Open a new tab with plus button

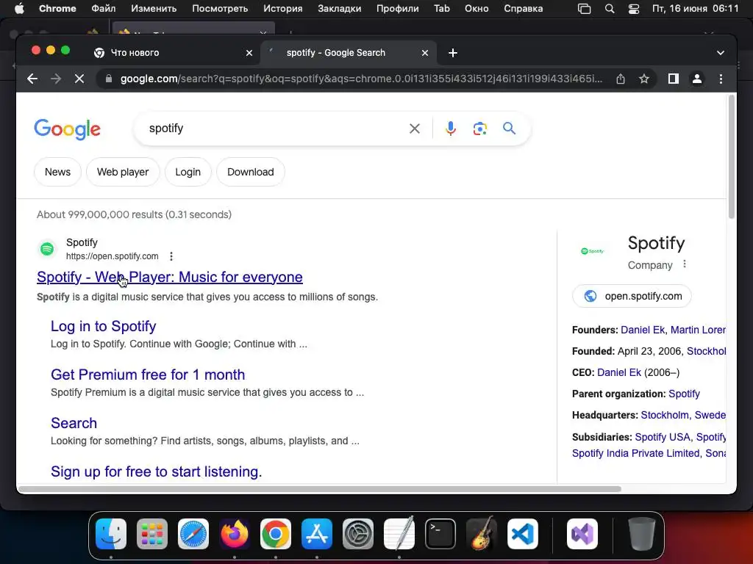pyautogui.click(x=453, y=53)
